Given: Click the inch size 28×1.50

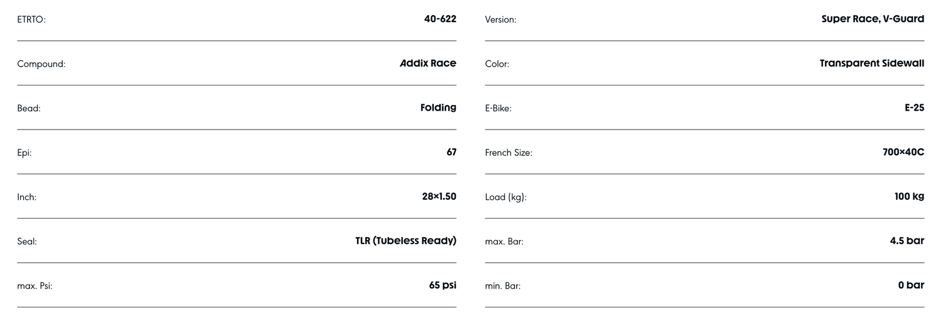Looking at the screenshot, I should [x=439, y=197].
